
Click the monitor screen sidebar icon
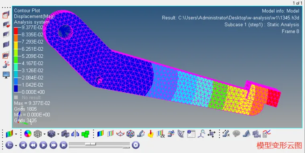[x=6, y=75]
